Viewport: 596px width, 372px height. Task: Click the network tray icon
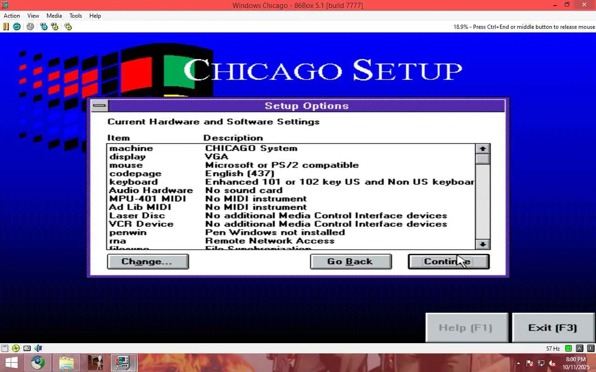click(x=541, y=363)
